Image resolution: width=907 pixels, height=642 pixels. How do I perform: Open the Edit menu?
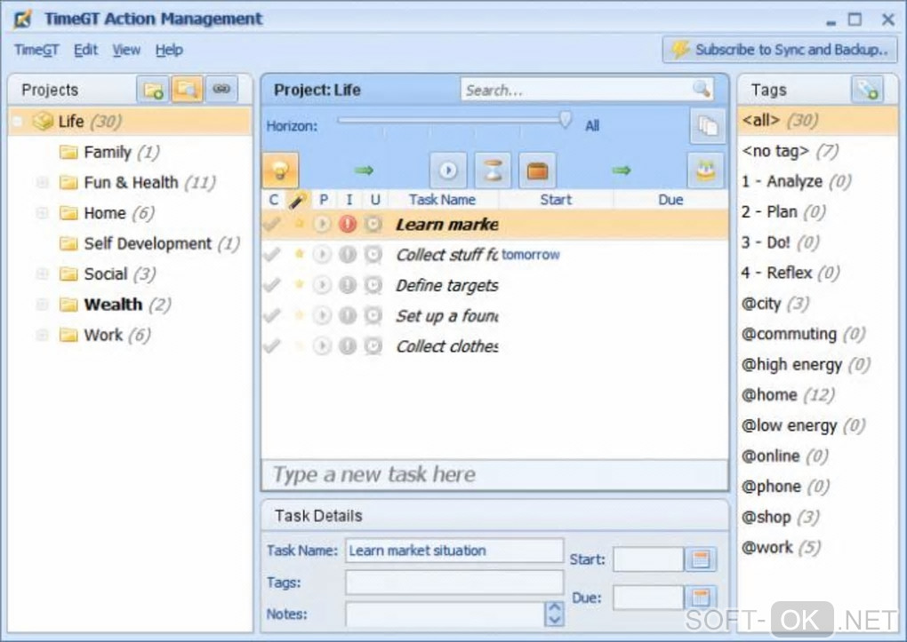[85, 51]
